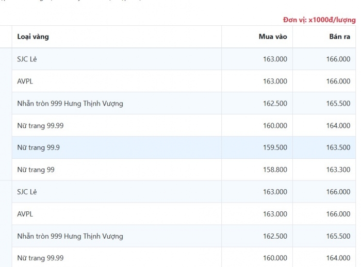The width and height of the screenshot is (361, 267).
Task: Select the second "AVPL" row label
Action: 25,214
